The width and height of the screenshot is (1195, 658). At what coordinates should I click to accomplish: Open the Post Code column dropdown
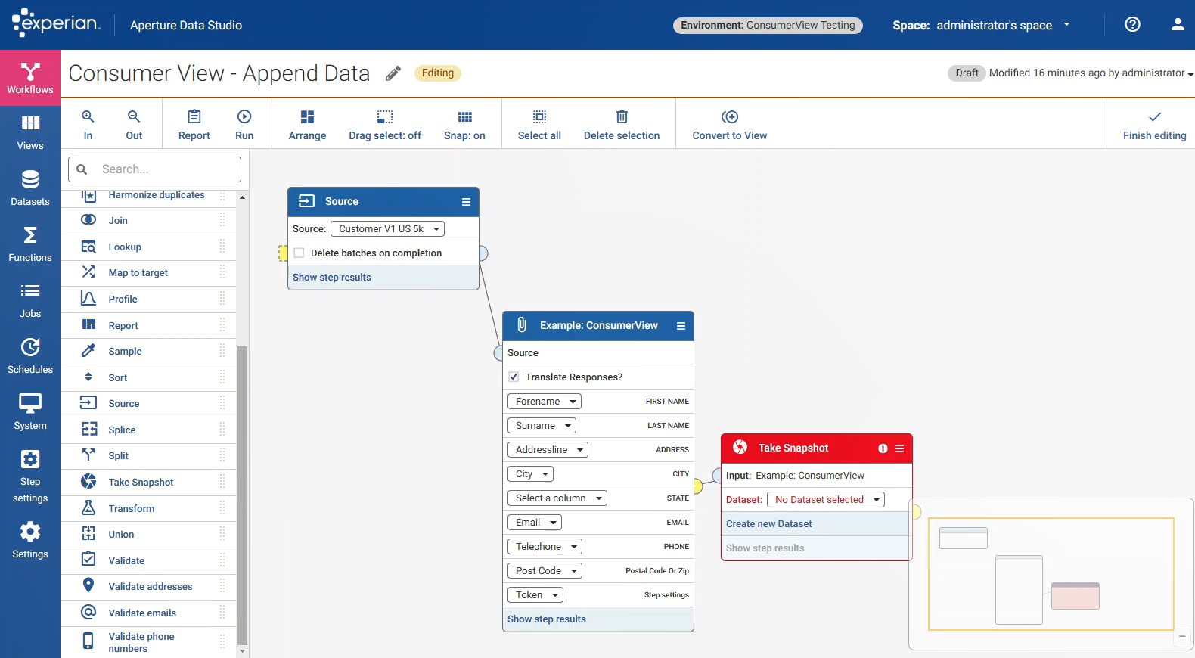coord(545,571)
